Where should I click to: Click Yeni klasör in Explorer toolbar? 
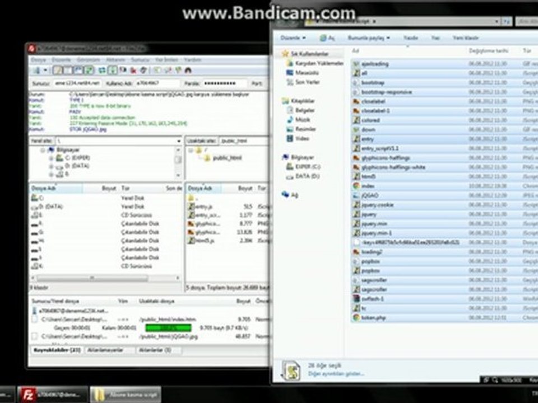point(465,38)
